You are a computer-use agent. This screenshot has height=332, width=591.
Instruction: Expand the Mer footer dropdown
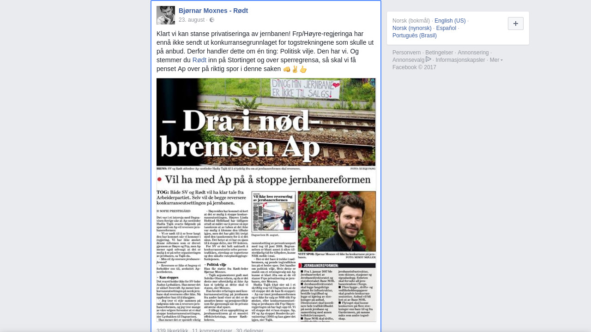(496, 60)
